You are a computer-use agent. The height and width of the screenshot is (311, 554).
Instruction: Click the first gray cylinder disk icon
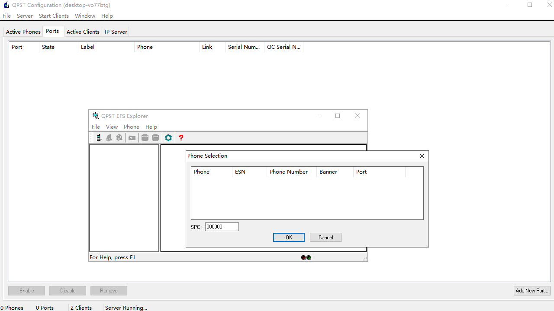click(x=145, y=138)
